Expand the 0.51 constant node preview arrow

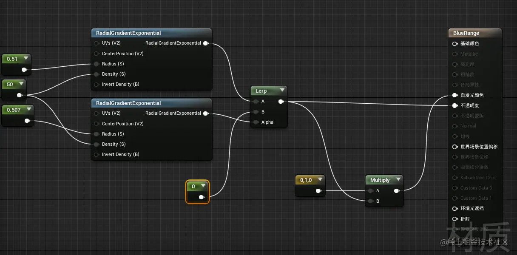26,58
